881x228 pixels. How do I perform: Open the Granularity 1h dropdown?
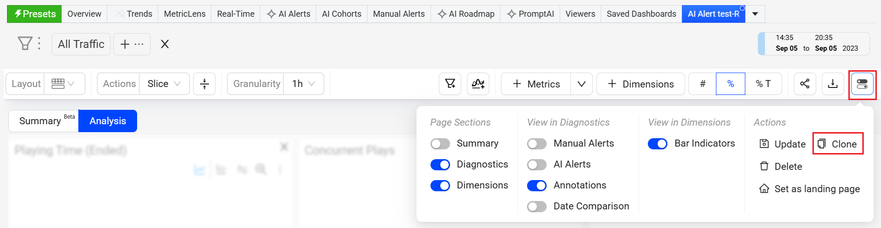pos(304,84)
